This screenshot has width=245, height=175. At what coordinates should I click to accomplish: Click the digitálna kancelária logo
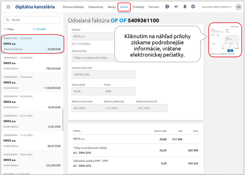(x=35, y=7)
